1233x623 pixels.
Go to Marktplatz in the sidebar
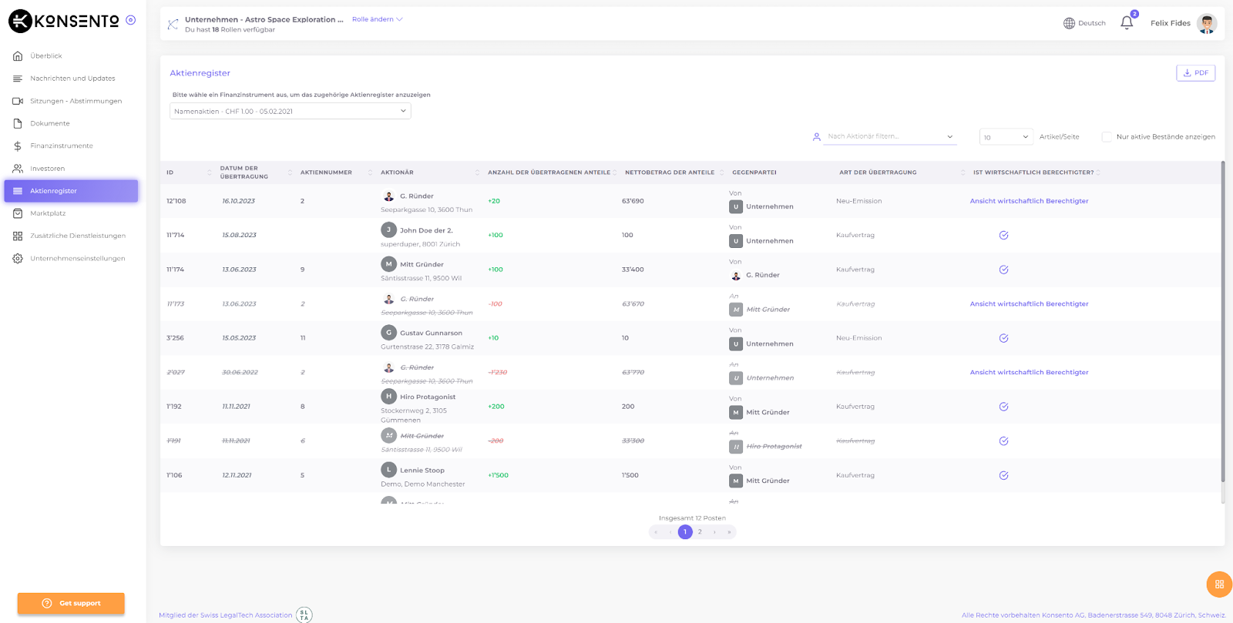coord(48,213)
